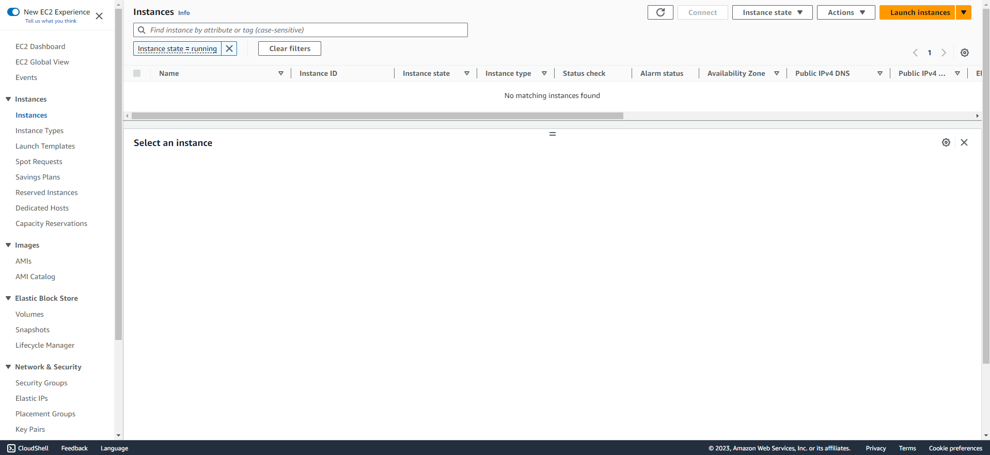Refresh the instances list
Screen dimensions: 990x455
tap(660, 12)
